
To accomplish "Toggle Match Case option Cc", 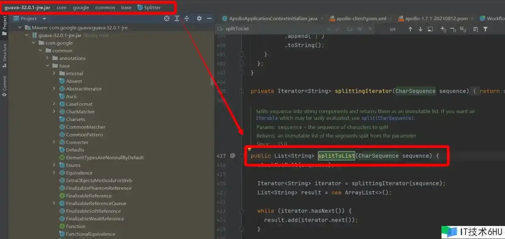I will tap(350, 29).
